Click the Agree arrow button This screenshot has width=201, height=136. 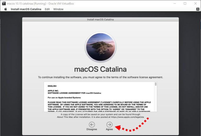point(109,124)
